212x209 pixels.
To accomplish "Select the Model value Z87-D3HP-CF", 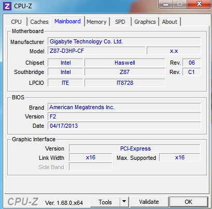I will point(96,51).
